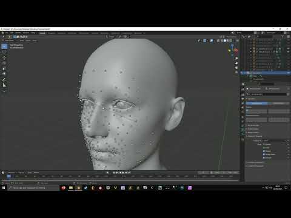This screenshot has width=291, height=218.
Task: Switch perspective/orthographic grid icon
Action: coord(236,72)
